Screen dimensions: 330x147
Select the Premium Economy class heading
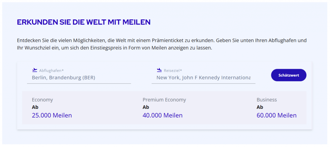coord(164,100)
